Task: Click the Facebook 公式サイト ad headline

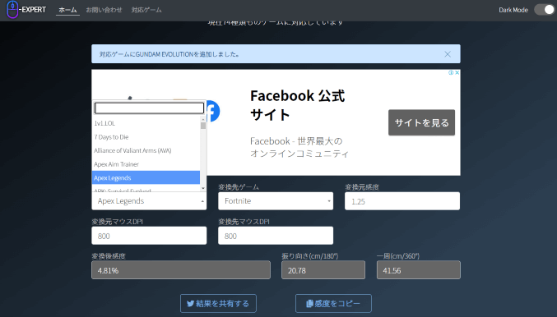Action: [297, 105]
